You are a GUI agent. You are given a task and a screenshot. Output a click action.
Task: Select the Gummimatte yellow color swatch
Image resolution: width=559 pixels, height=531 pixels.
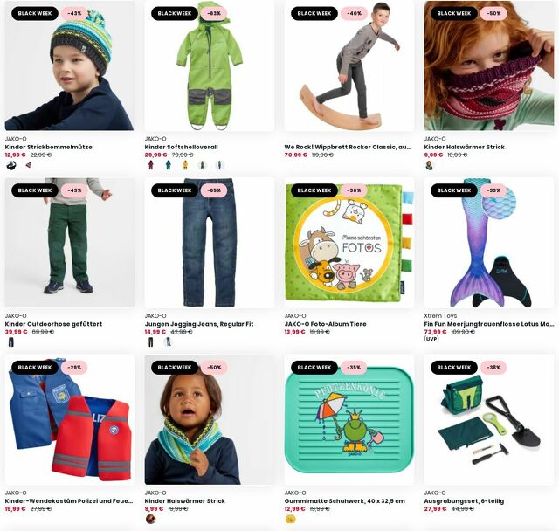pyautogui.click(x=291, y=520)
